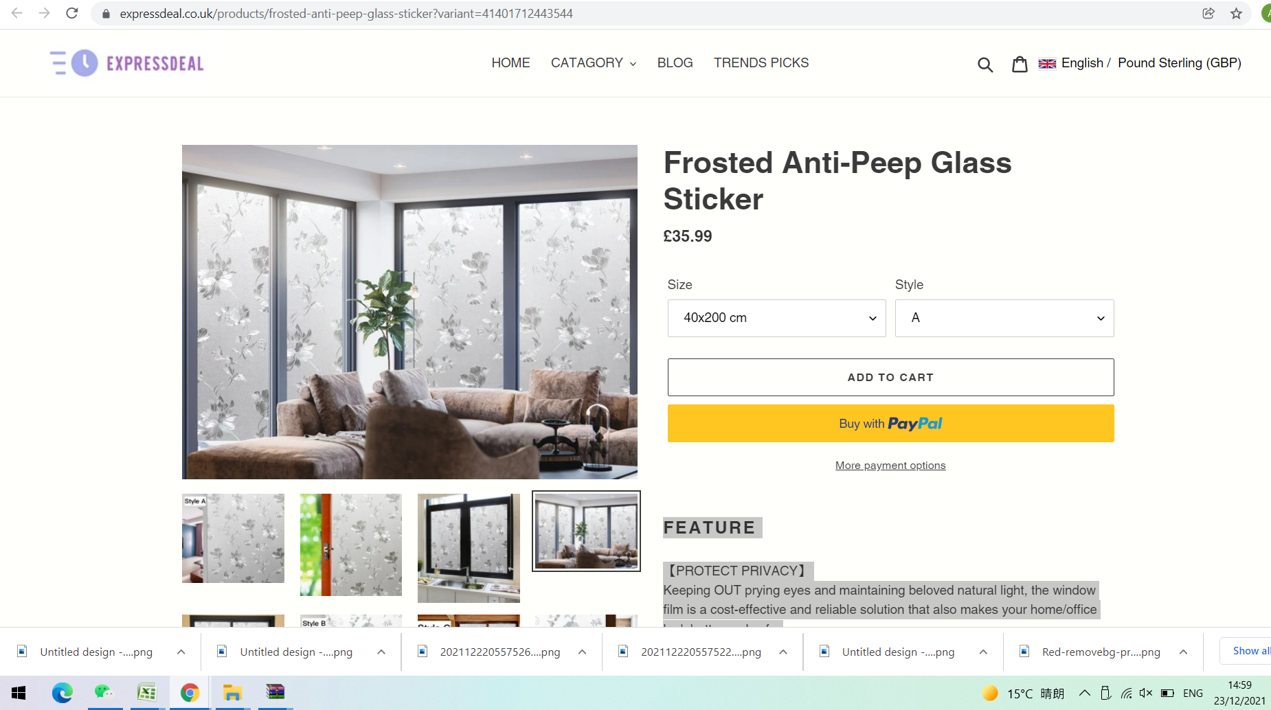Viewport: 1271px width, 710px height.
Task: Bookmark this page with the star icon
Action: (x=1236, y=13)
